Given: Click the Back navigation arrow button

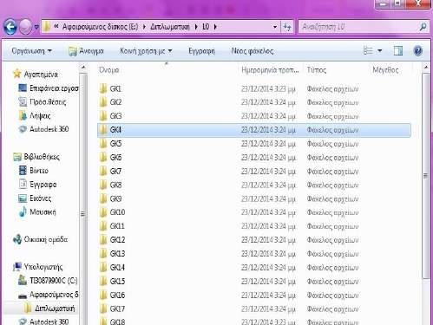Looking at the screenshot, I should click(x=10, y=27).
